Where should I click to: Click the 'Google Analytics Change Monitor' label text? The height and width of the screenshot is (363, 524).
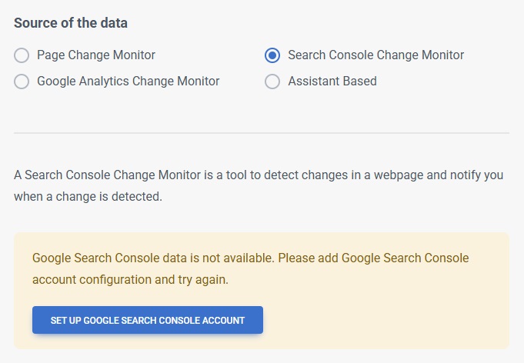(x=128, y=82)
